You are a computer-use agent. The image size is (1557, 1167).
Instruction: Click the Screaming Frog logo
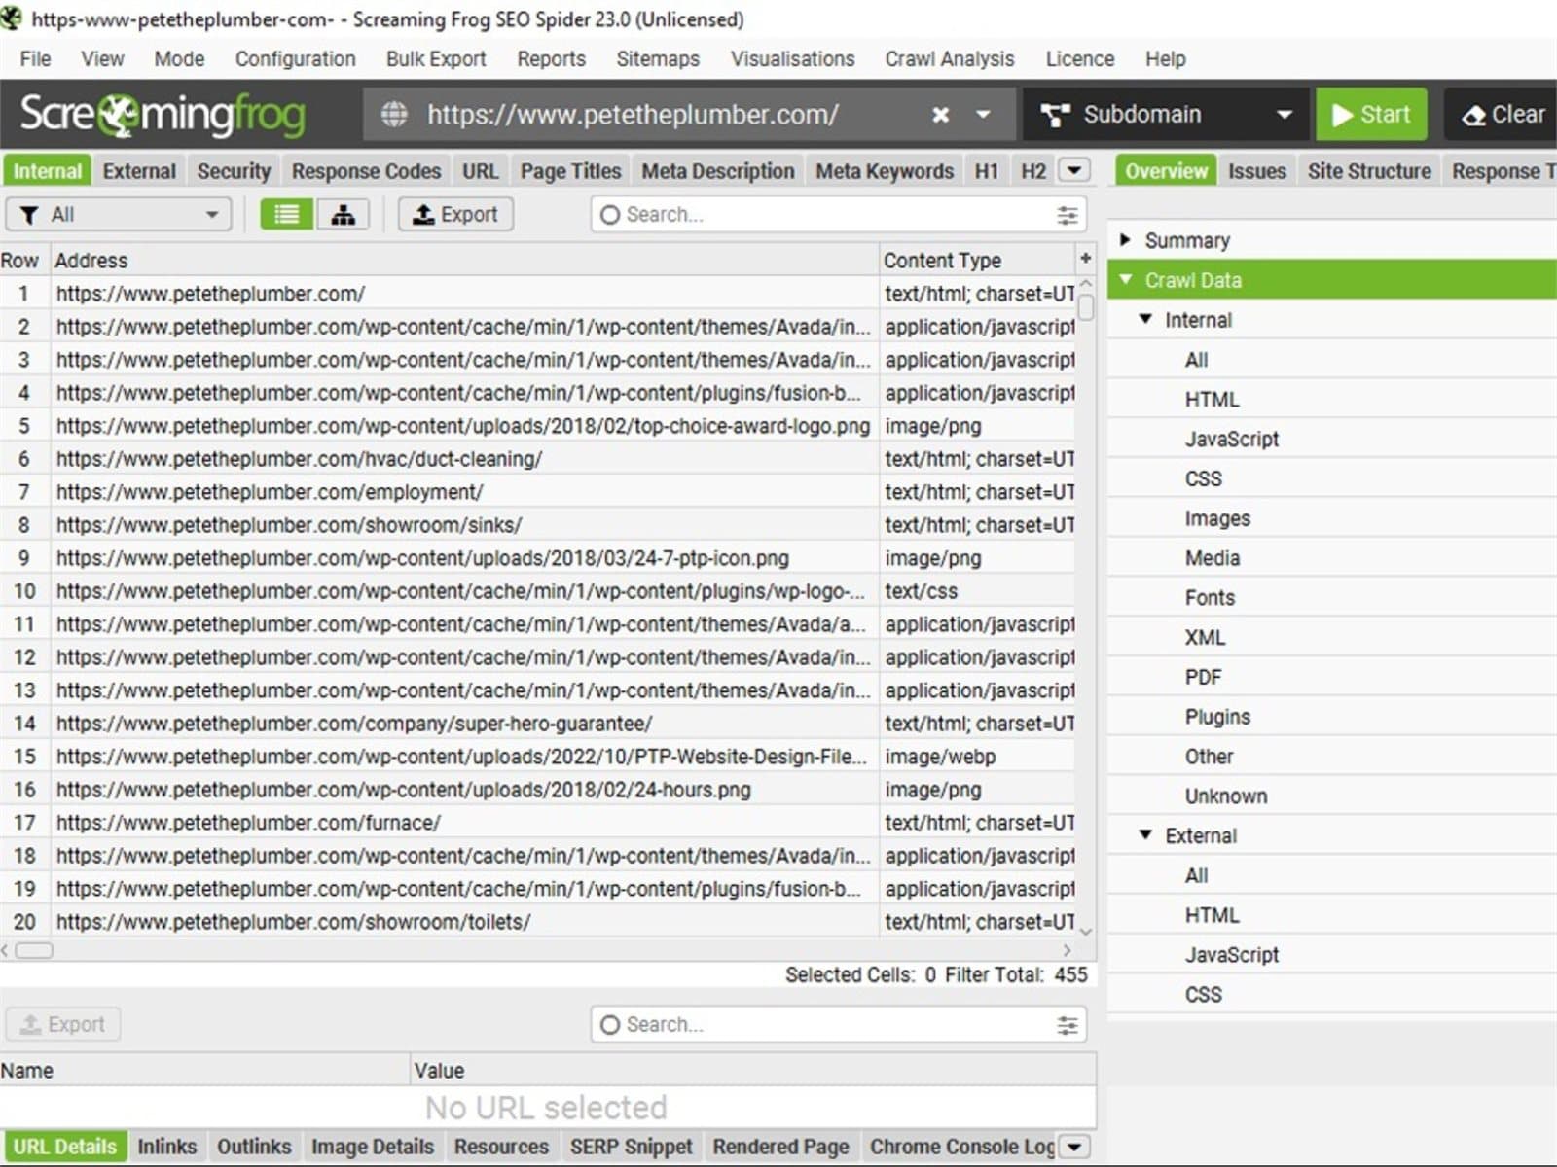[163, 115]
